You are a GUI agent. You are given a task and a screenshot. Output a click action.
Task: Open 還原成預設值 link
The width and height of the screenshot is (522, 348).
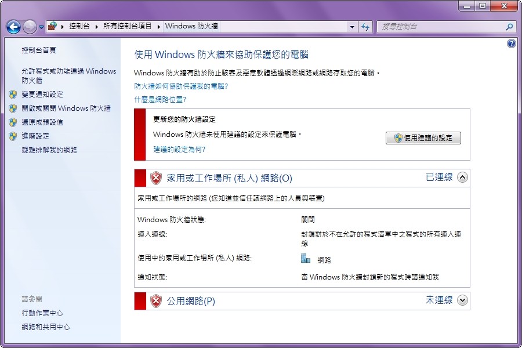click(42, 122)
